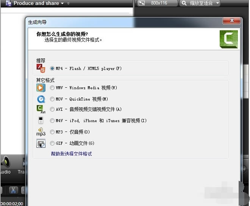Image resolution: width=250 pixels, height=206 pixels.
Task: Click the QuickTime icon for MOV
Action: tap(41, 99)
